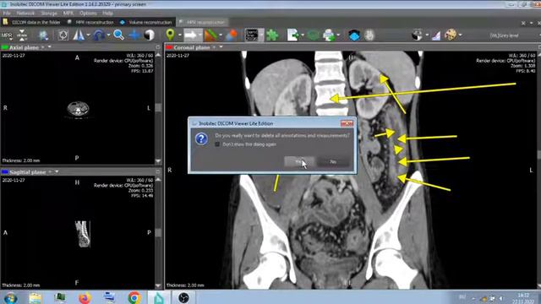Select the ruler measurement tool
541x304 pixels.
coord(210,35)
